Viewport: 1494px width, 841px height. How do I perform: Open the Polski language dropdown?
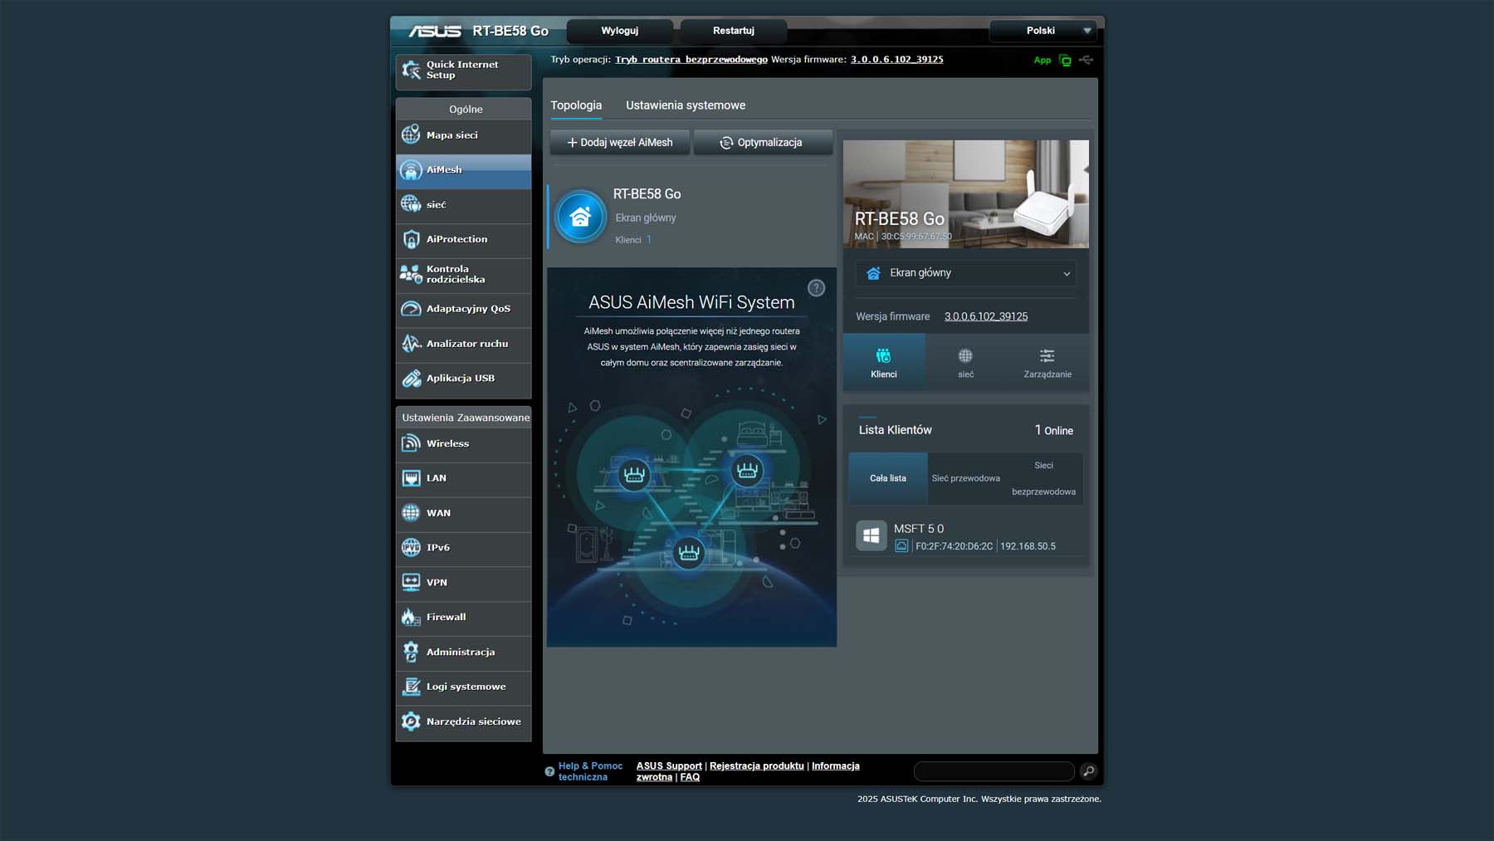pos(1042,31)
